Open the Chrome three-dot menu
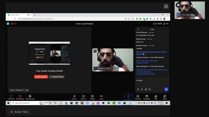 click(168, 19)
